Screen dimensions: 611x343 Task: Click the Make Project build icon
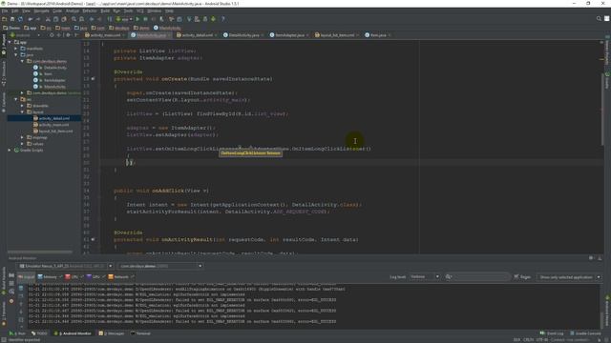110,19
